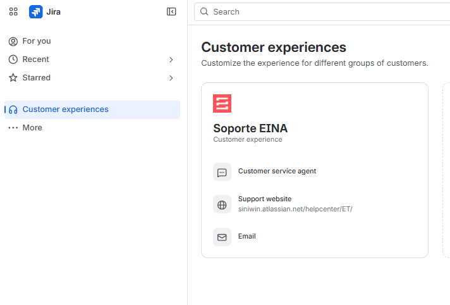Screen dimensions: 450x305
Task: Open the app switcher grid icon
Action: tap(13, 11)
